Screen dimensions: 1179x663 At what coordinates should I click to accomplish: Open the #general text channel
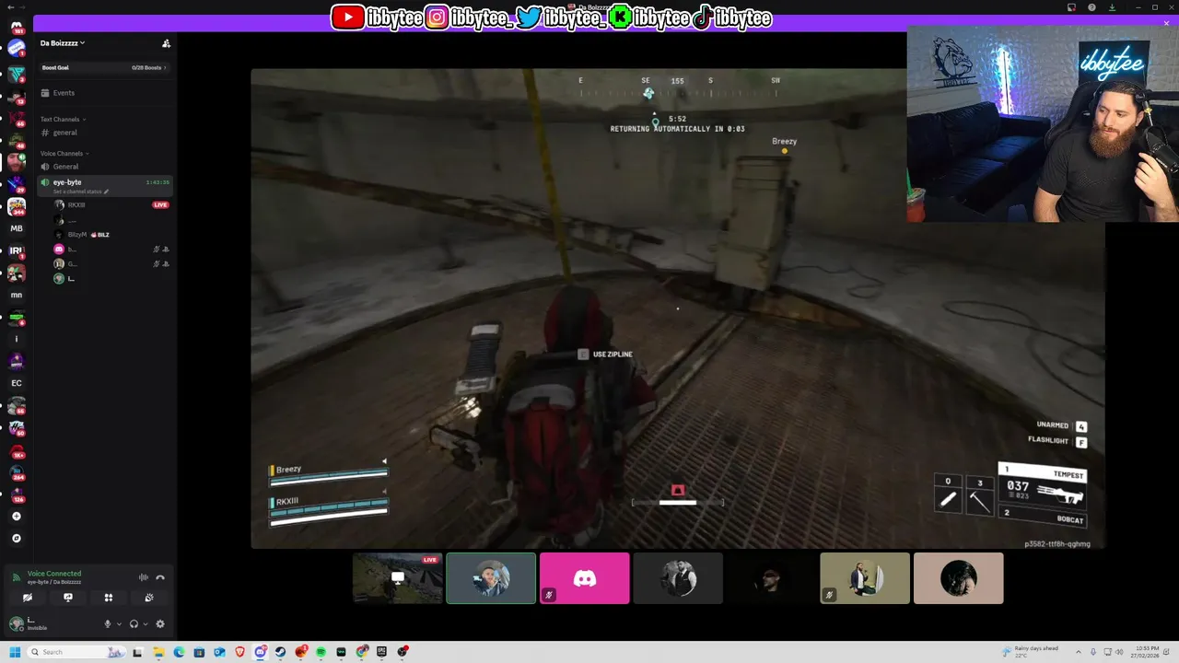pyautogui.click(x=103, y=133)
